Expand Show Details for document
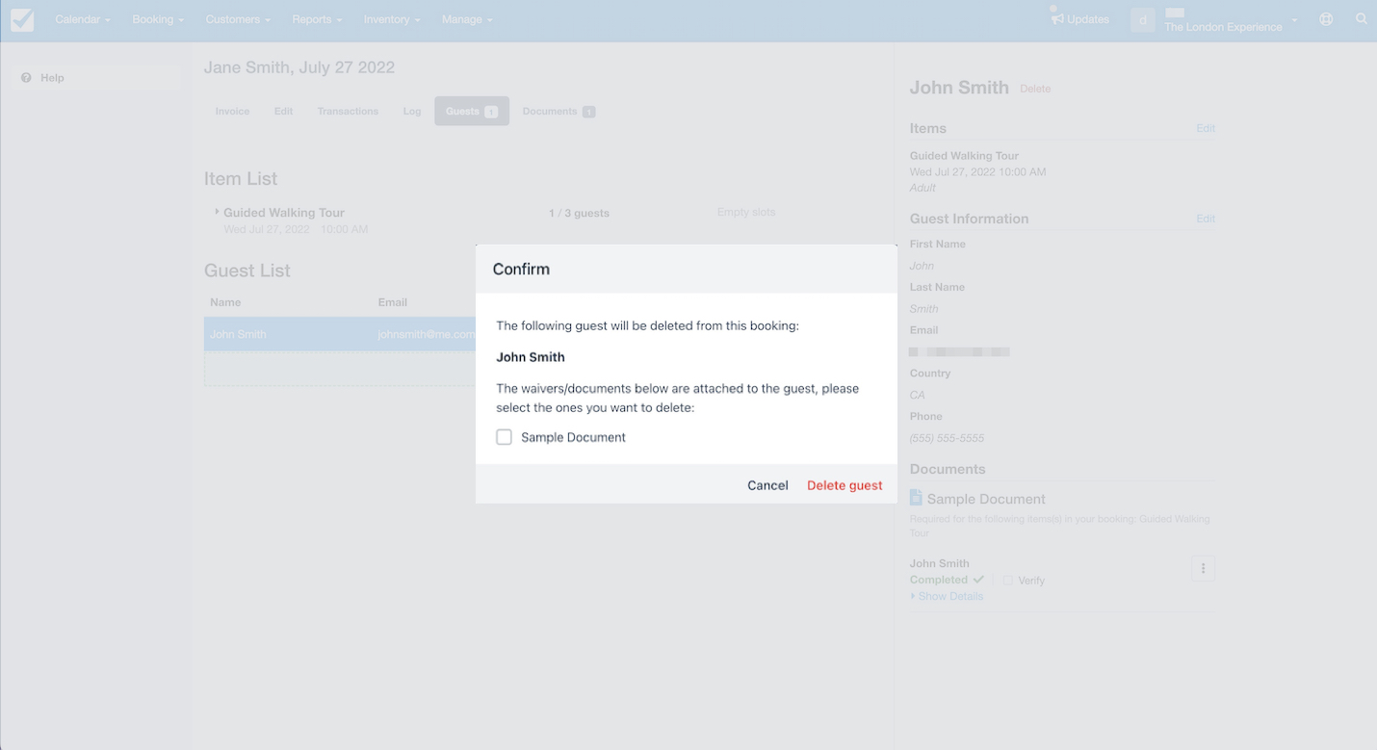1377x750 pixels. pos(947,597)
